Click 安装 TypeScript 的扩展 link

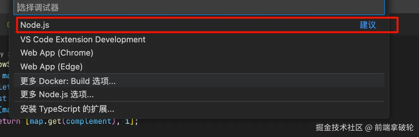[x=67, y=109]
